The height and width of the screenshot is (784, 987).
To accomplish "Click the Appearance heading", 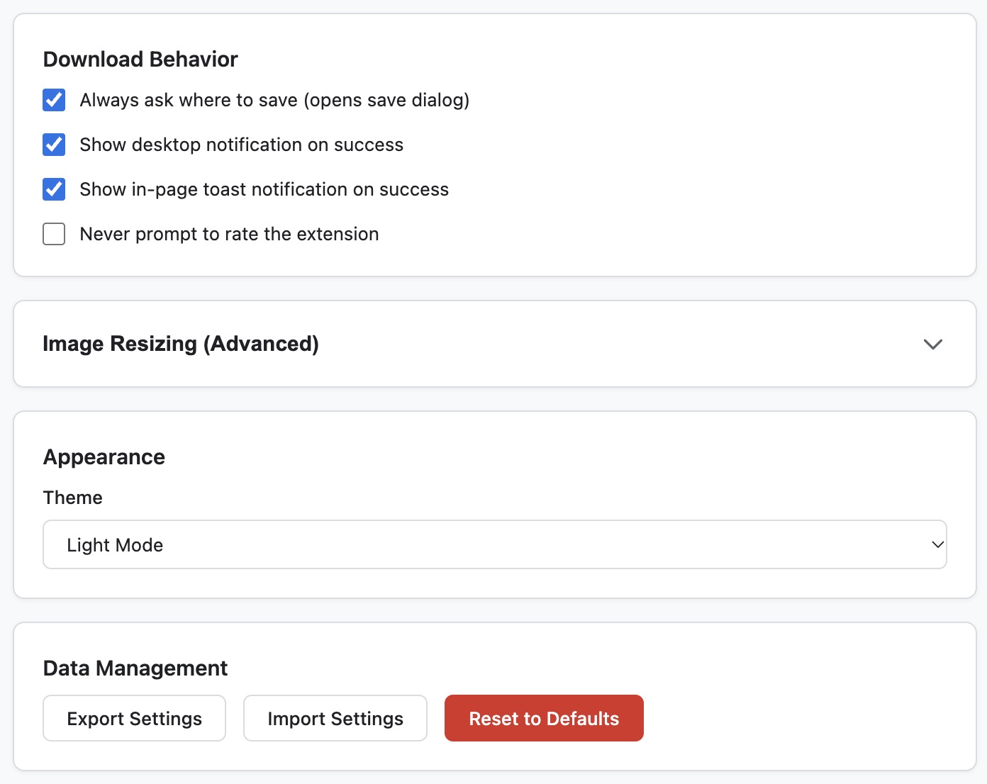I will point(104,457).
